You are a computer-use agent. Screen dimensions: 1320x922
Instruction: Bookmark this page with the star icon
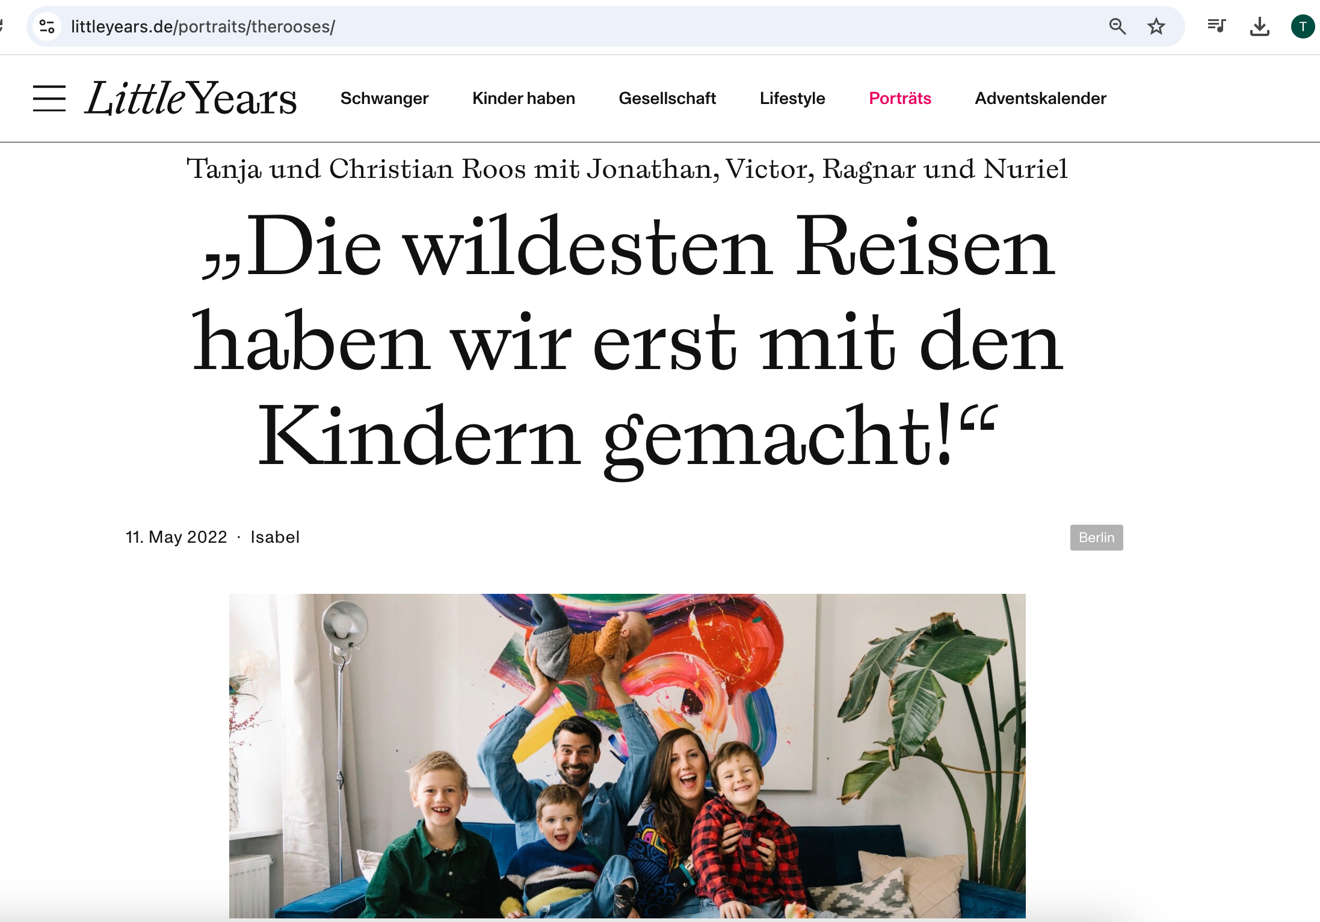tap(1156, 26)
